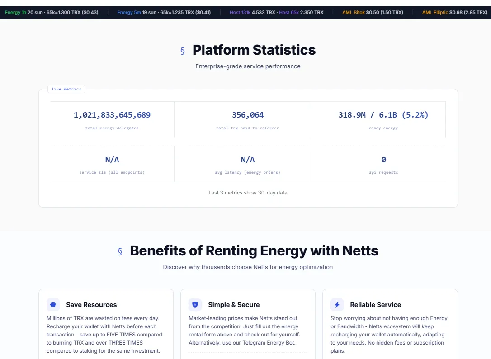Click the Simple & Secure shield icon
Viewport: 491px width, 359px height.
tap(195, 304)
